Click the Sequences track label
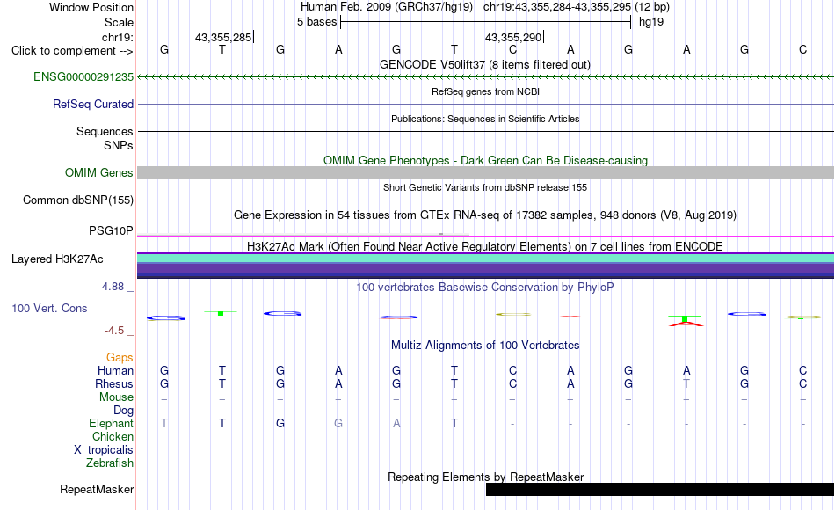 [105, 132]
